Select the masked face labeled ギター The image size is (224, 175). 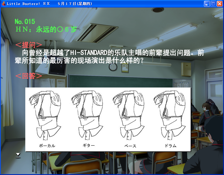[x=87, y=115]
